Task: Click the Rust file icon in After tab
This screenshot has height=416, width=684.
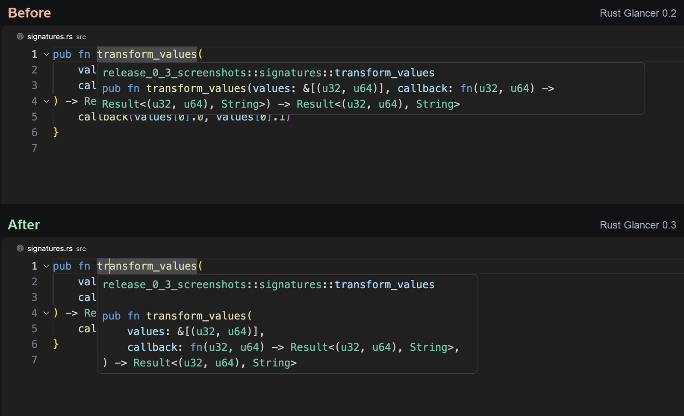Action: (20, 248)
